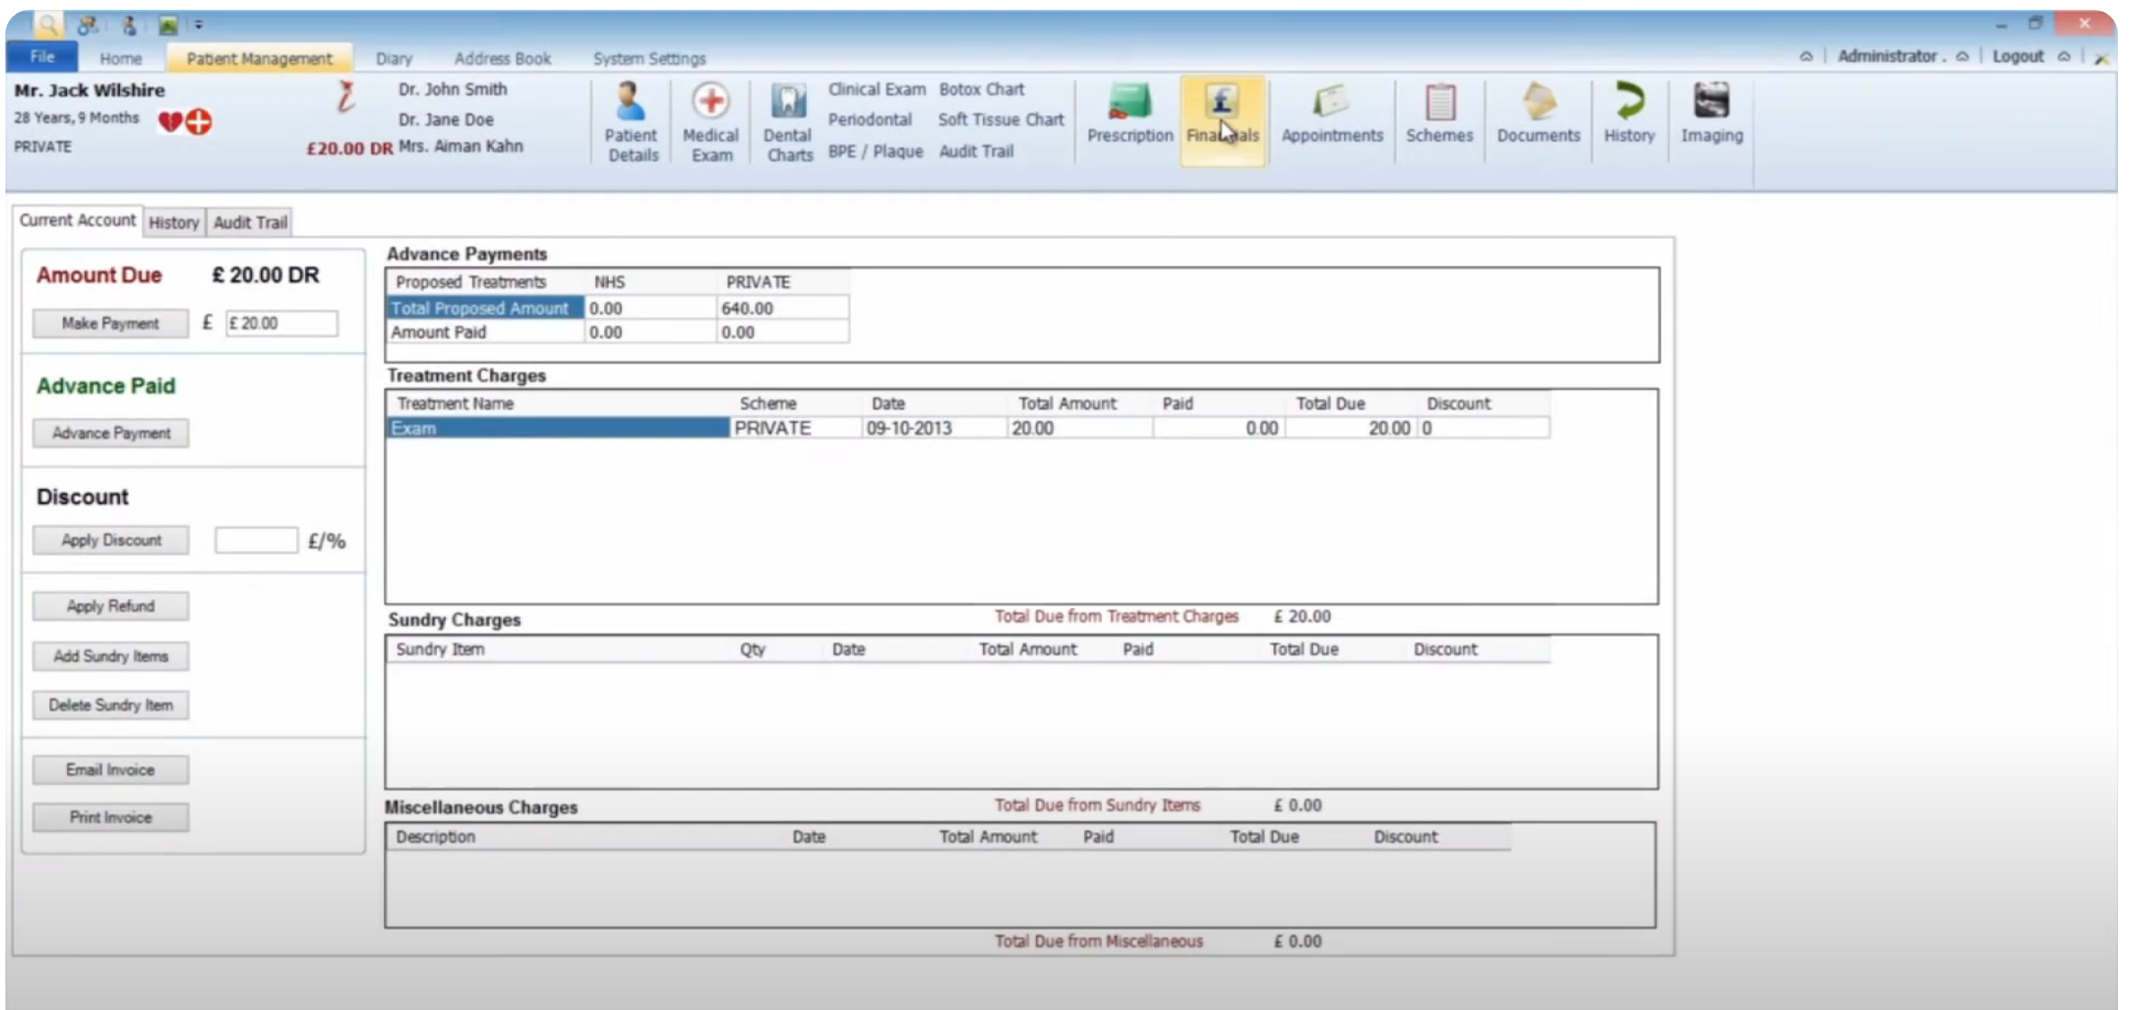Click the Qty column header in Sundry Charges

coord(752,649)
